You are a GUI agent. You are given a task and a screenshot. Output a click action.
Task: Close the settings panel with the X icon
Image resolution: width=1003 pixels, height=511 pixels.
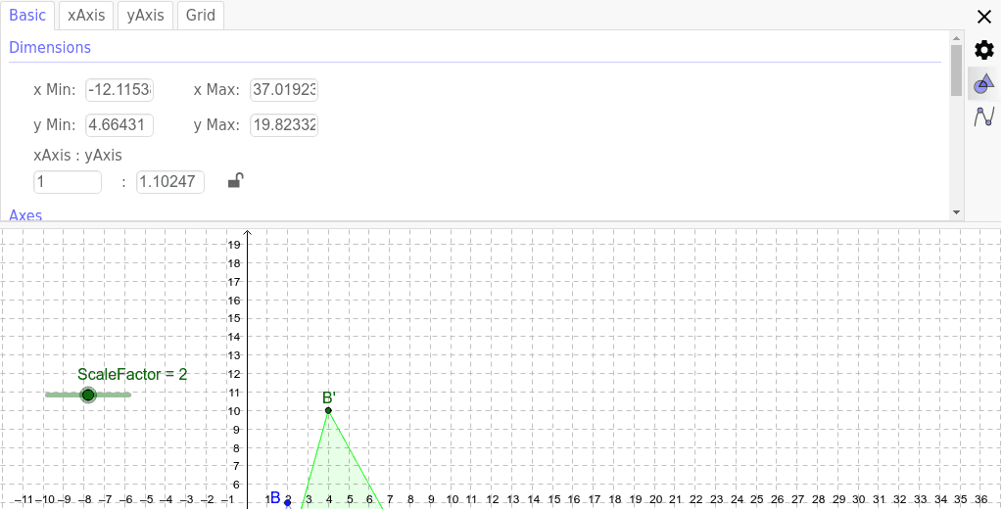click(x=984, y=17)
